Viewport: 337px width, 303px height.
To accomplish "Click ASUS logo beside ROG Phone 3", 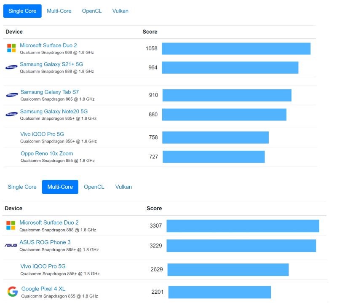I will point(11,245).
